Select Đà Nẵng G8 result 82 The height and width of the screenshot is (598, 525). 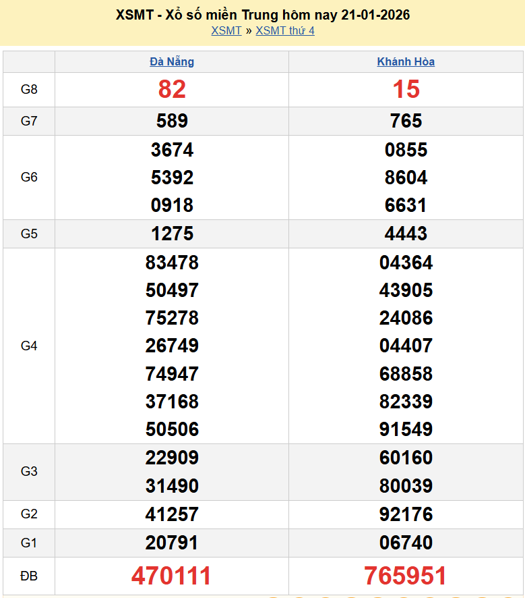click(172, 89)
